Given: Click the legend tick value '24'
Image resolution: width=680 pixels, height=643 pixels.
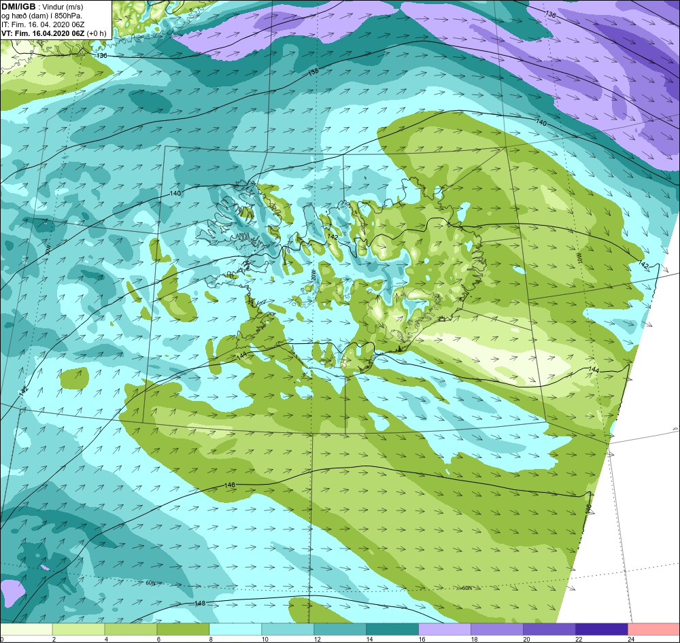Looking at the screenshot, I should coord(631,639).
